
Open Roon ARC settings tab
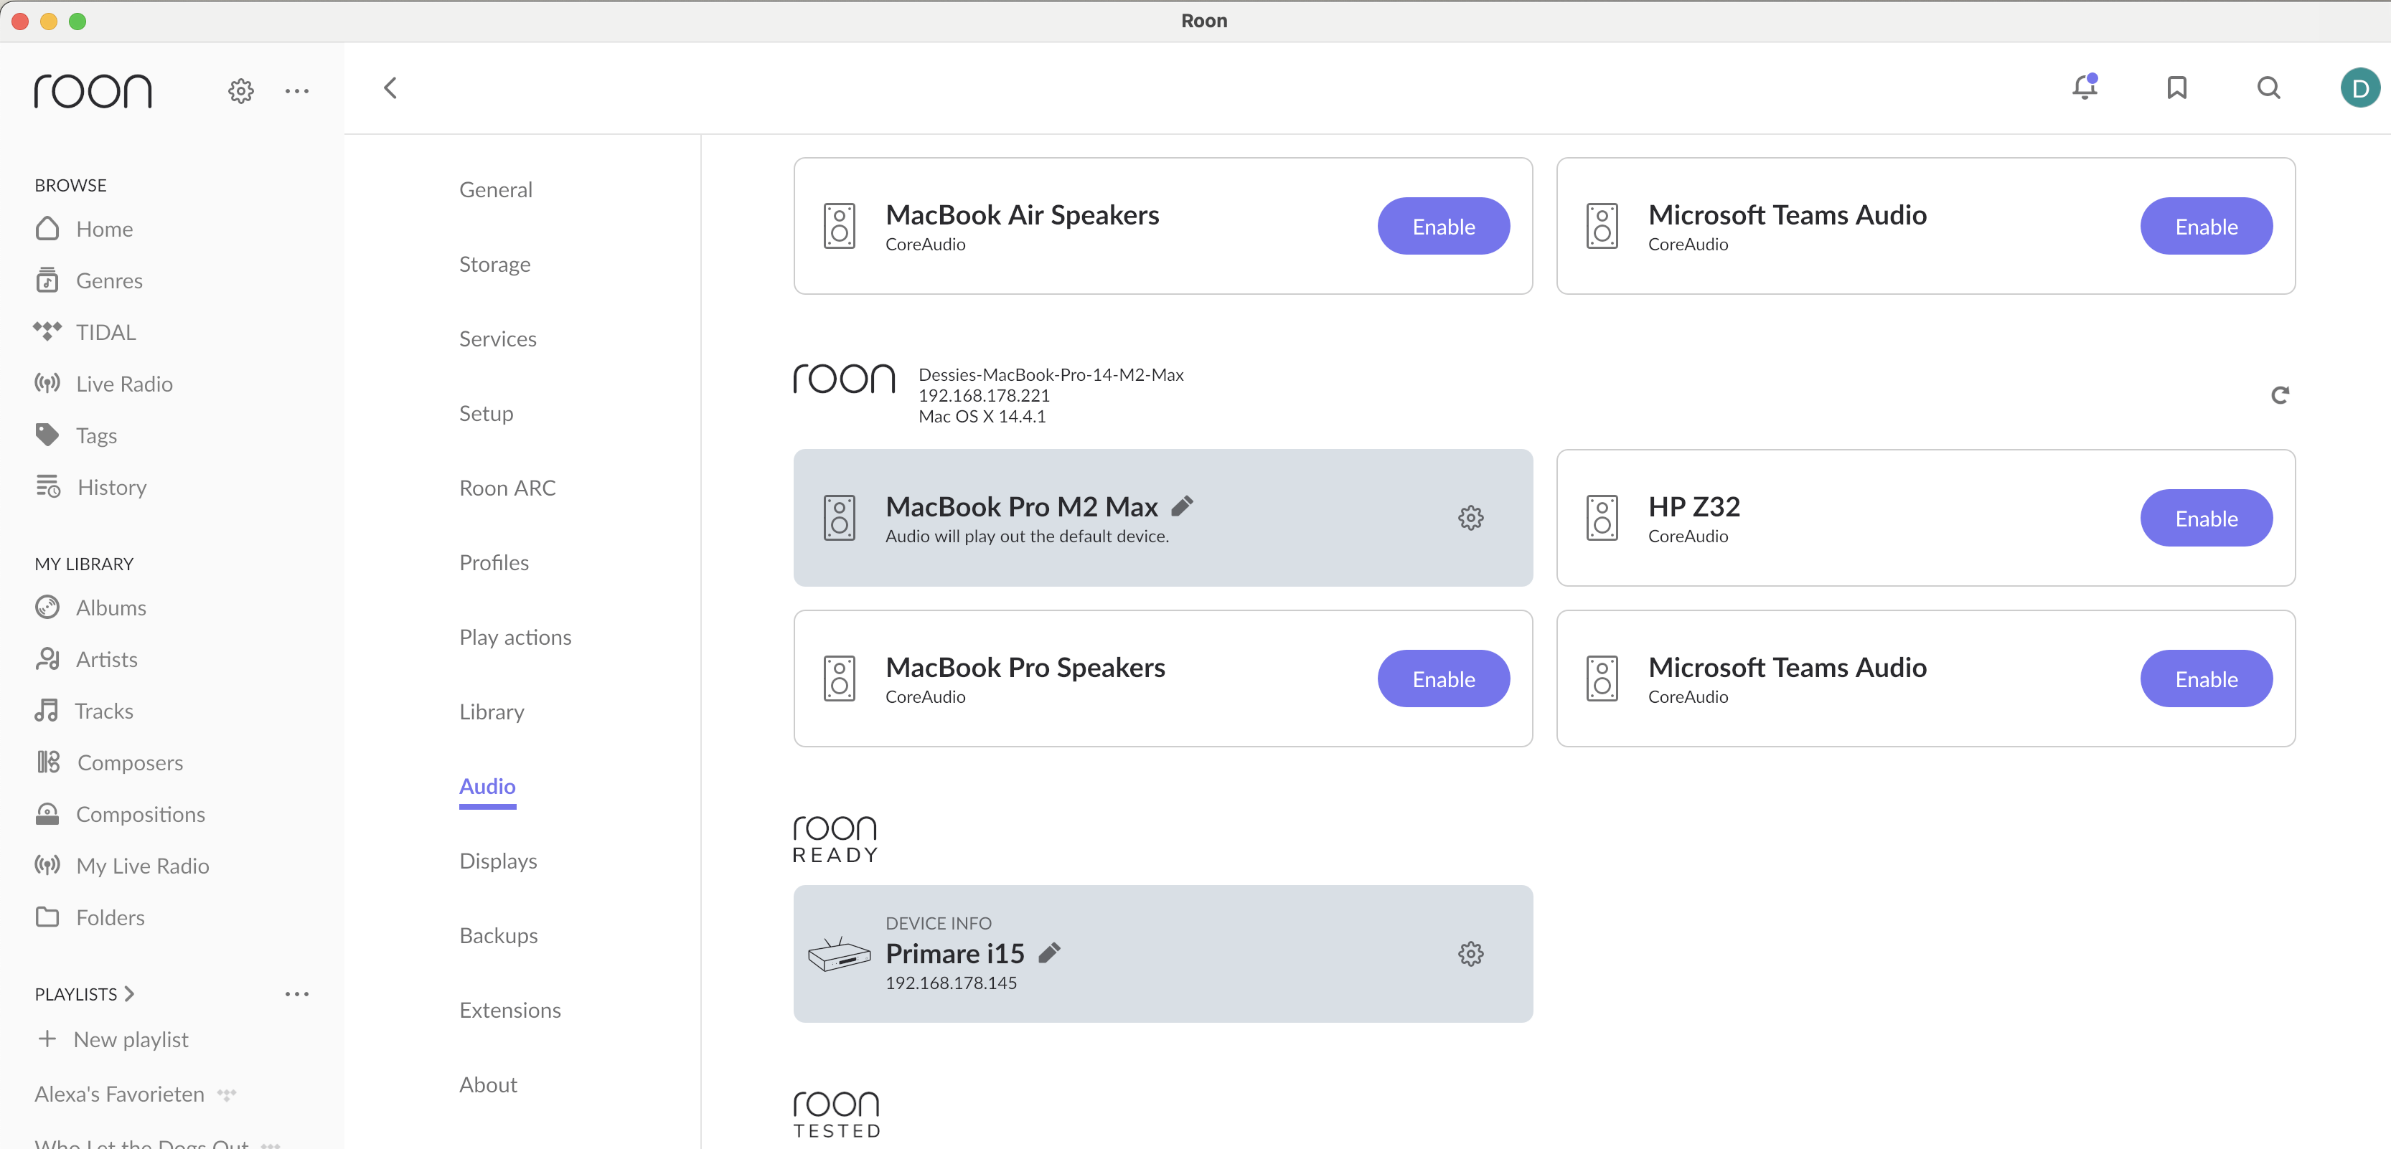point(508,488)
